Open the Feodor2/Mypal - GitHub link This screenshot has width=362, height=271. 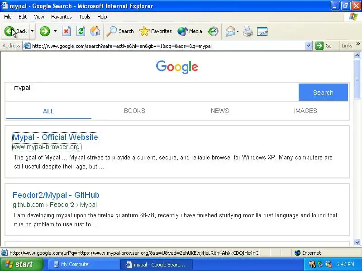[56, 195]
